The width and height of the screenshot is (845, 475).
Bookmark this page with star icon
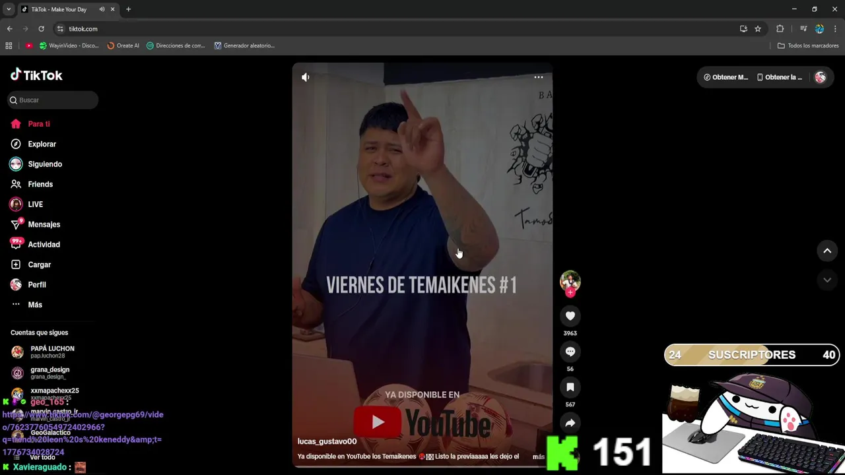[x=758, y=29]
